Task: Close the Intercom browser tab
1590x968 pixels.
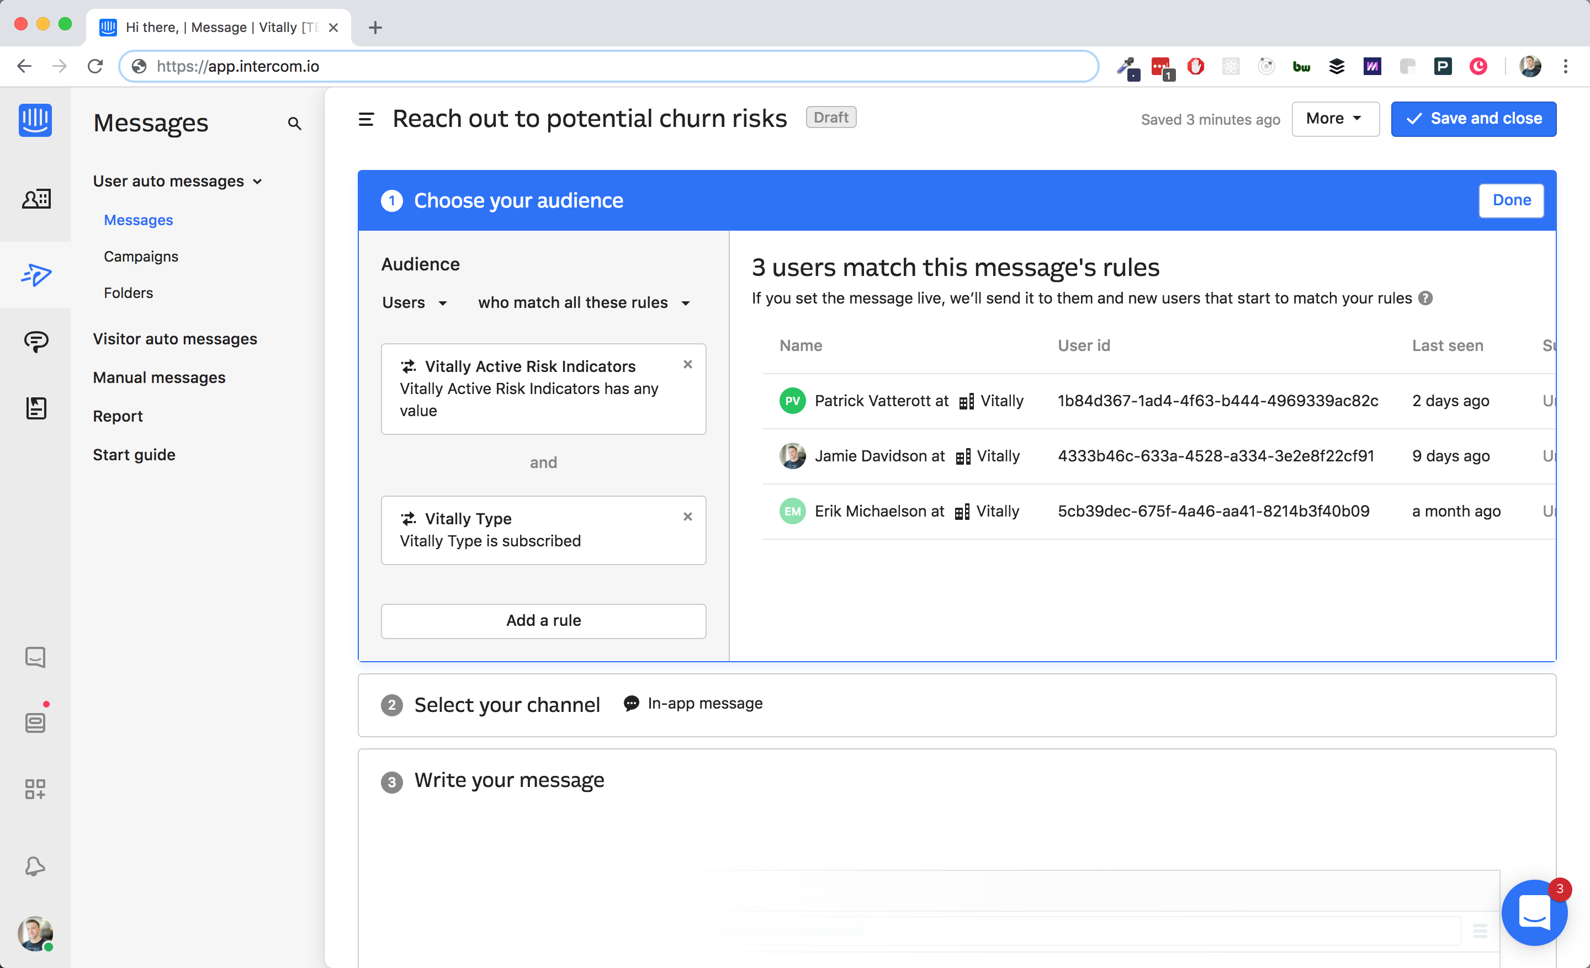Action: 333,28
